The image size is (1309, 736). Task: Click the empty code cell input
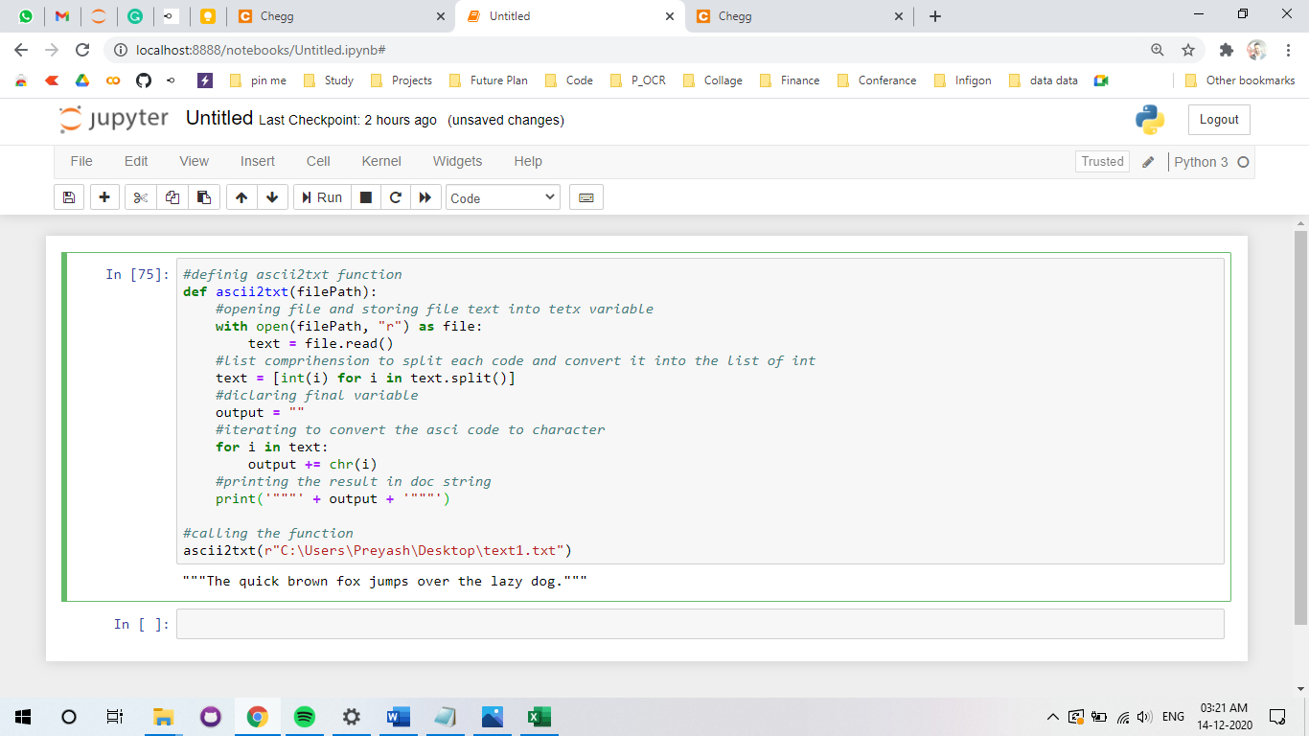click(700, 624)
